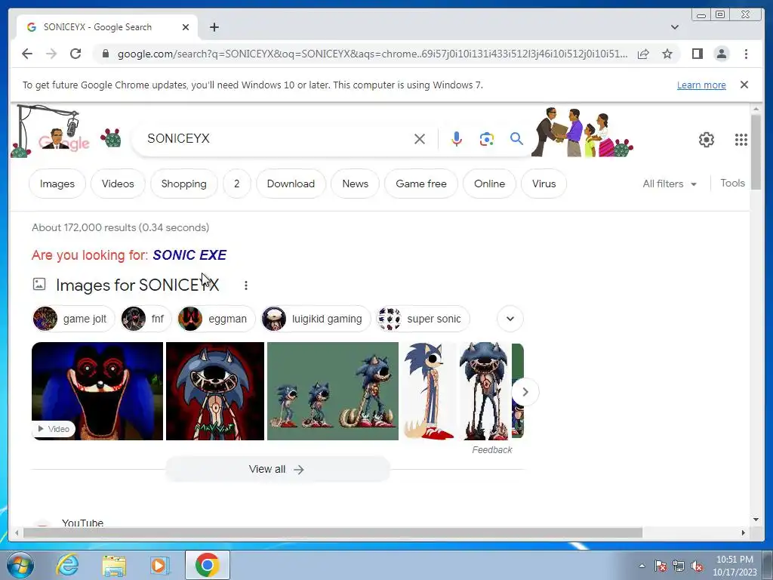Viewport: 773px width, 580px height.
Task: Open Google quick settings gear
Action: [x=706, y=140]
